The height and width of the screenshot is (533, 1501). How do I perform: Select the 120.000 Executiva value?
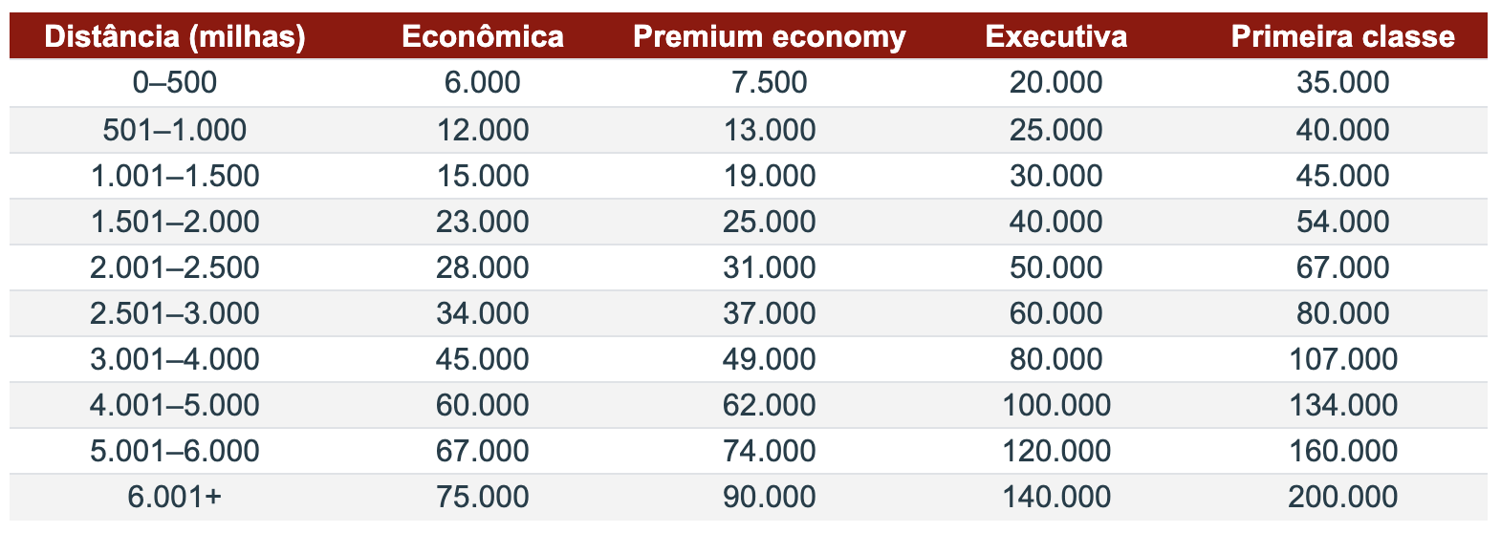click(1055, 451)
